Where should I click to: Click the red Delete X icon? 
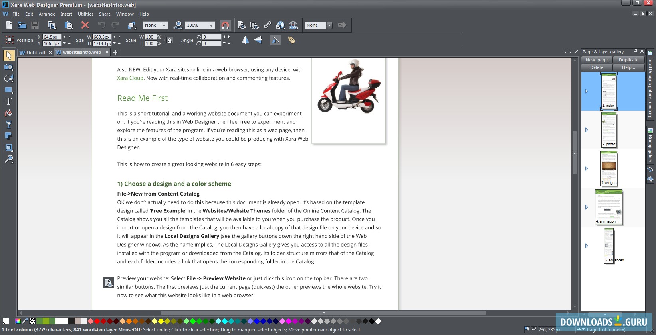click(85, 25)
